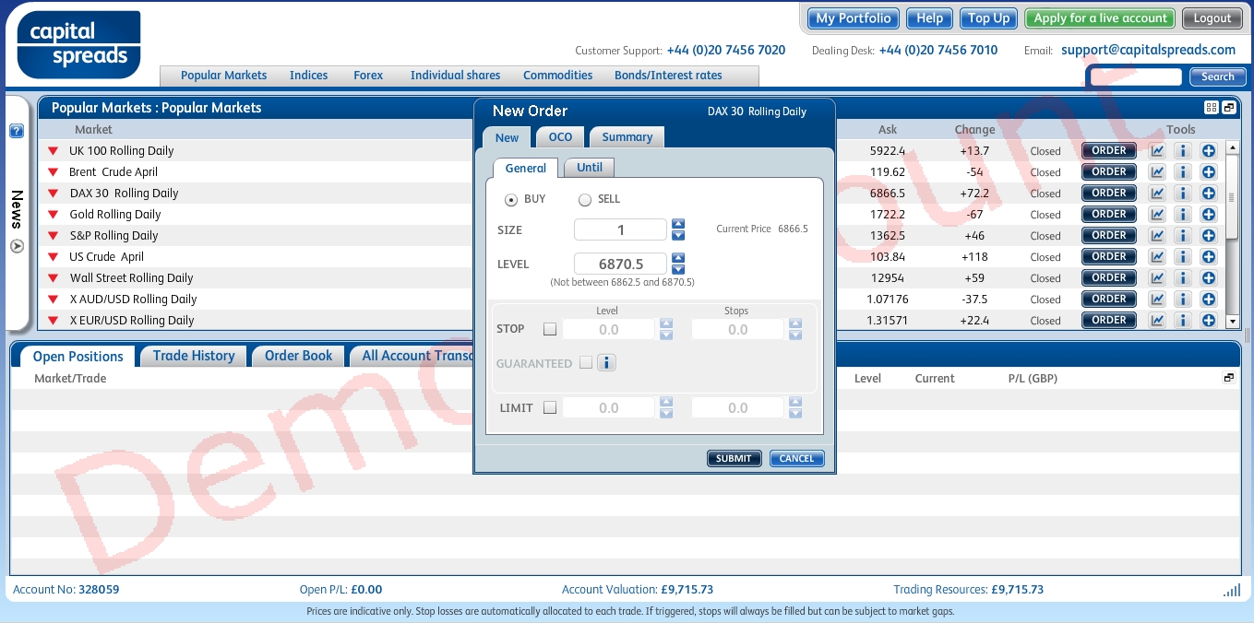Screen dimensions: 1254x623
Task: Click plus icon for X EUR/USD Rolling Daily
Action: 1209,320
